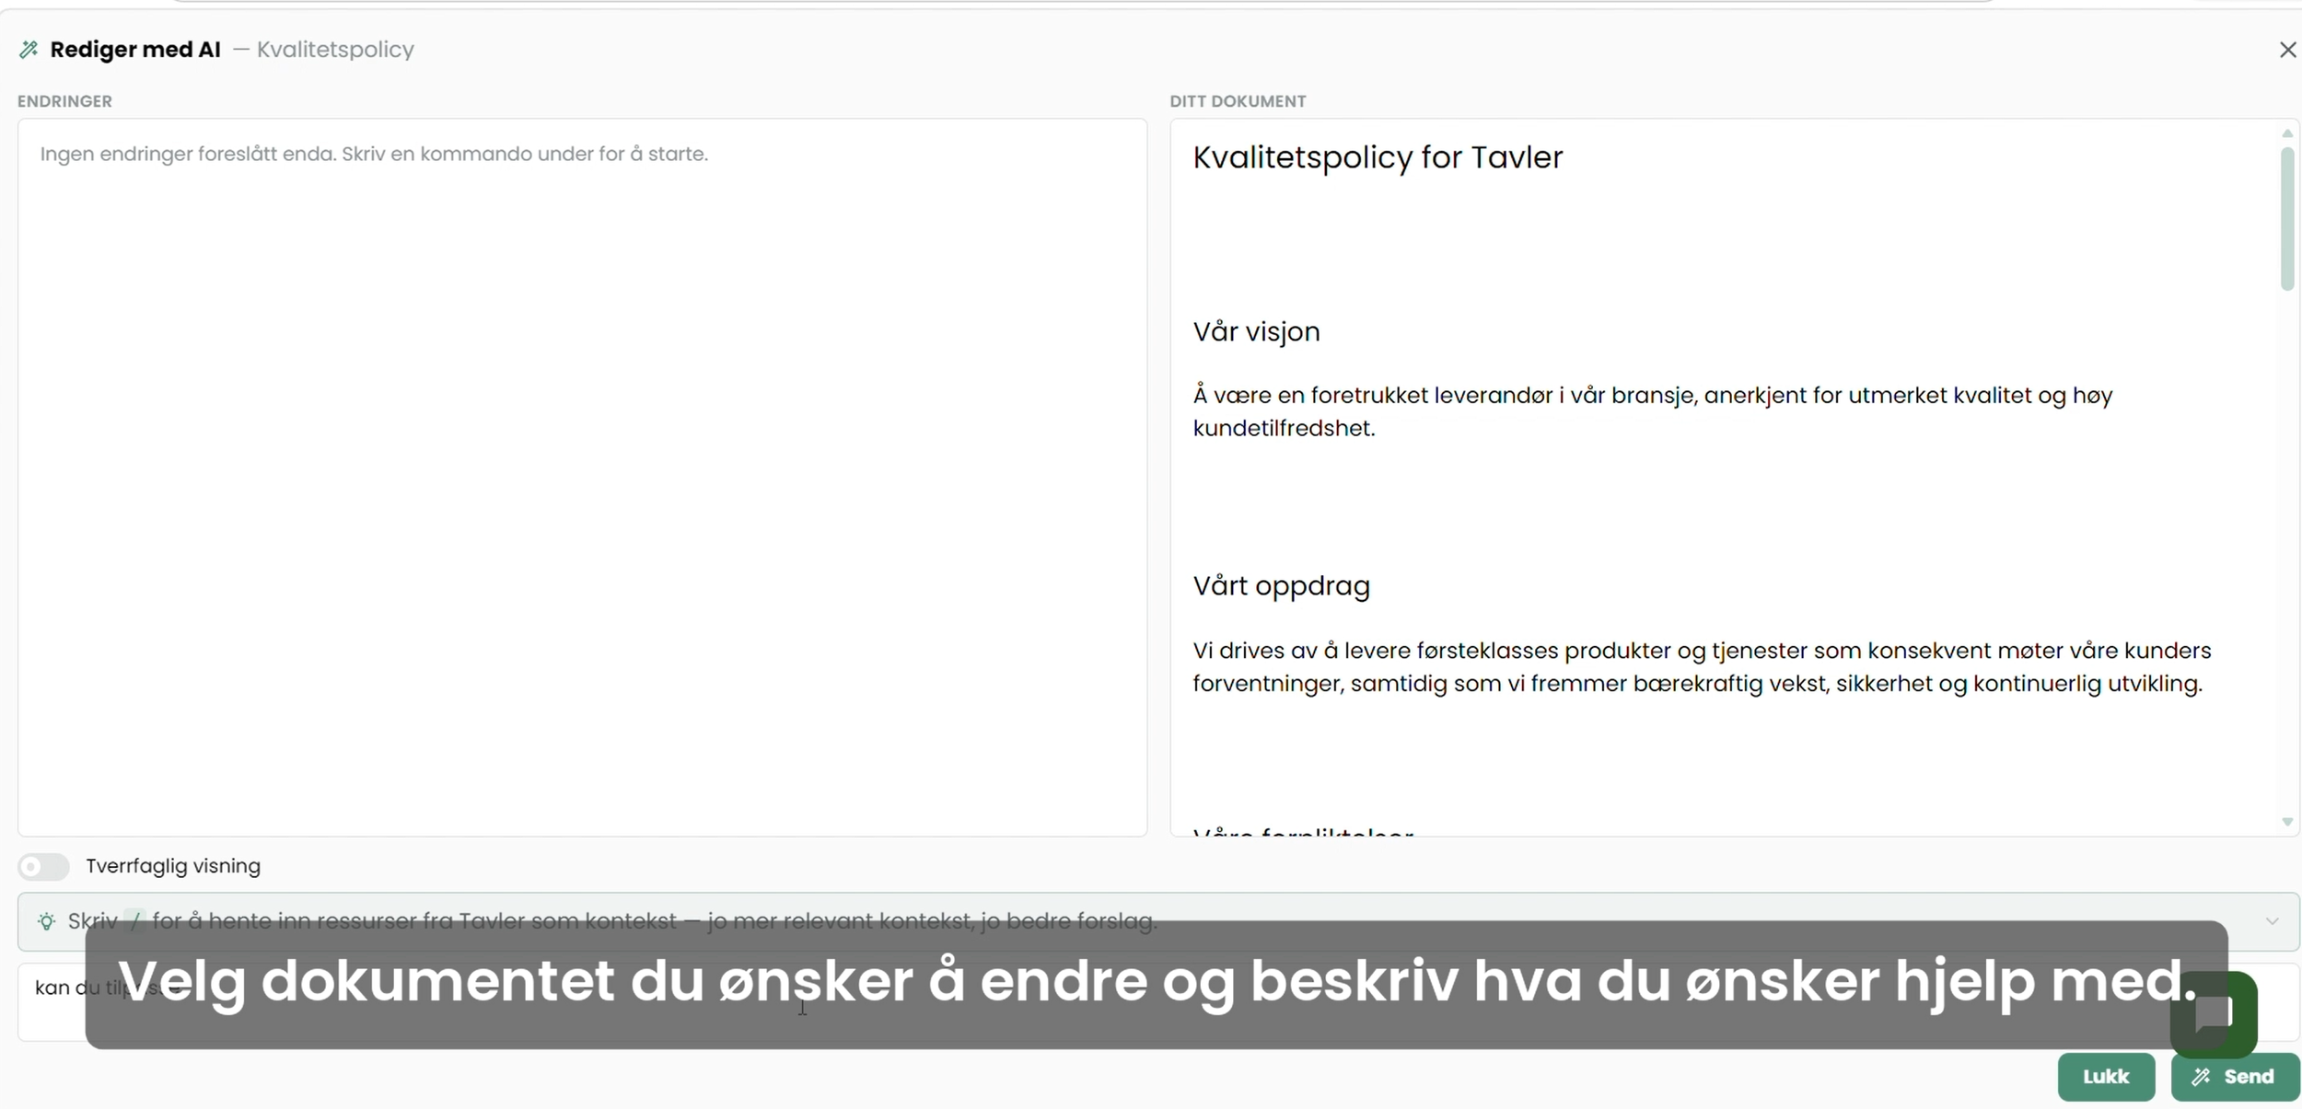Click the scrollbar down arrow

(x=2286, y=822)
